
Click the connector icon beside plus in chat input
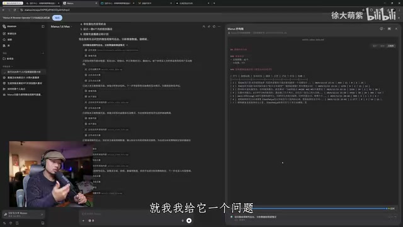(x=91, y=221)
